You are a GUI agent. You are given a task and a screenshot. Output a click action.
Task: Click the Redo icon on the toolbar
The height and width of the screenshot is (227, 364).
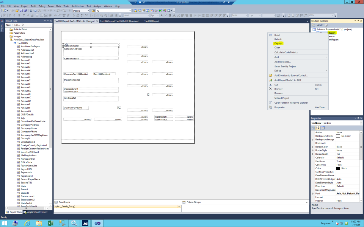tap(51, 11)
